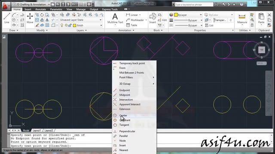Screen dimensions: 275x154
Task: Select the Rectangle tool in the Draw panel
Action: point(22,20)
